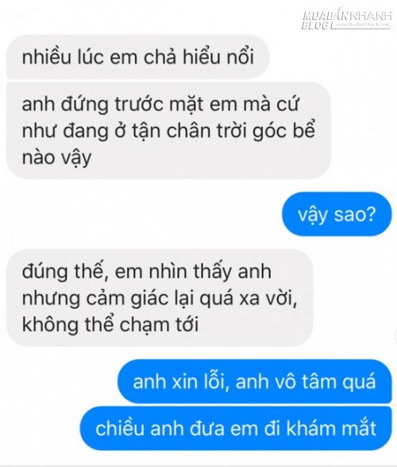Select the message 'nhiều lúc em chả hiểu nổi'
397x467 pixels.
[138, 56]
